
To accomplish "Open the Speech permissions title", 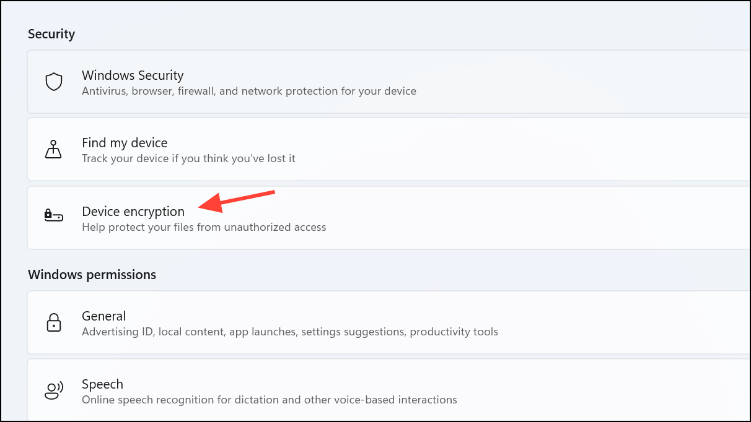I will (x=102, y=384).
